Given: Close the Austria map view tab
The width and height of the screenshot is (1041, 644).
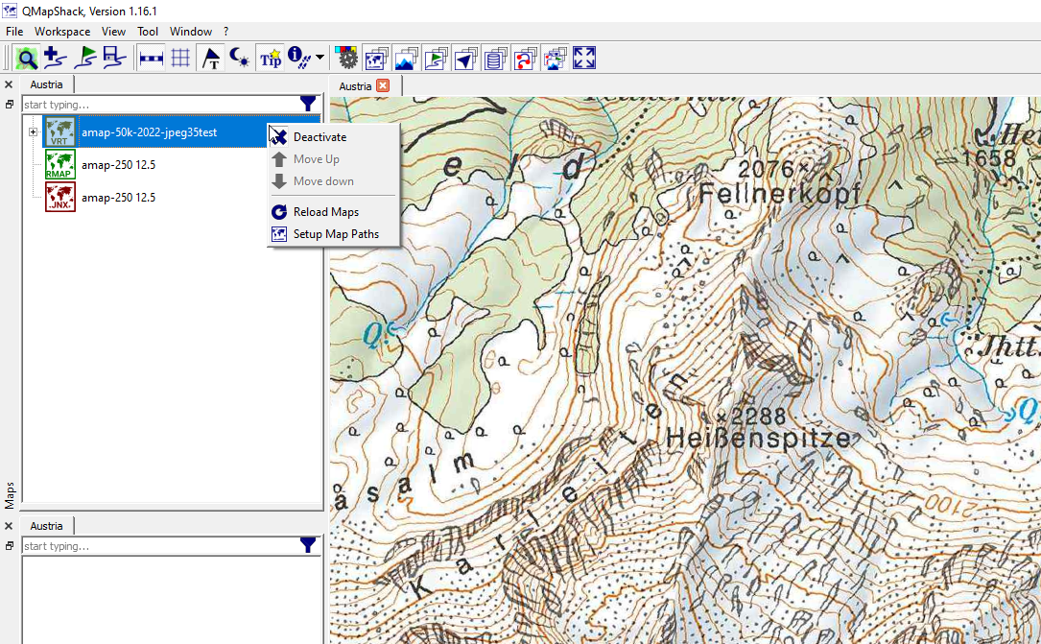Looking at the screenshot, I should (384, 85).
